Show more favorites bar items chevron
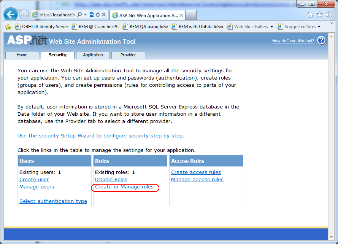The height and width of the screenshot is (244, 338). click(x=332, y=23)
